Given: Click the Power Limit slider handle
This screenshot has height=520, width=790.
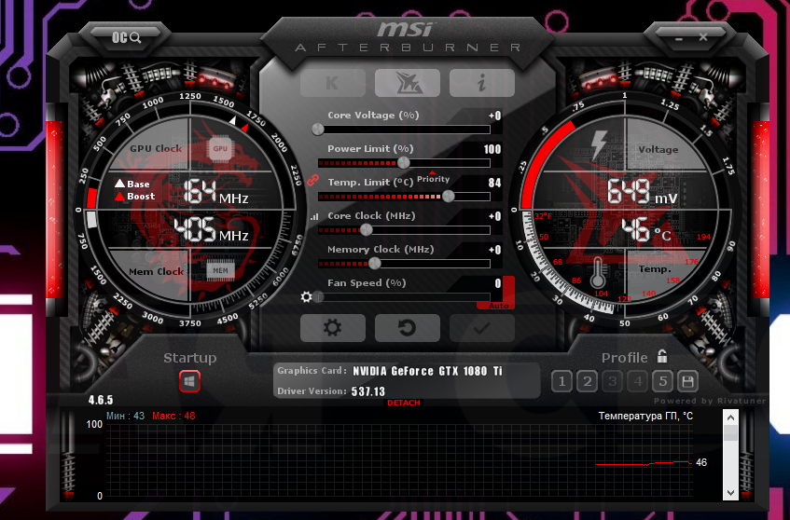Looking at the screenshot, I should (404, 162).
